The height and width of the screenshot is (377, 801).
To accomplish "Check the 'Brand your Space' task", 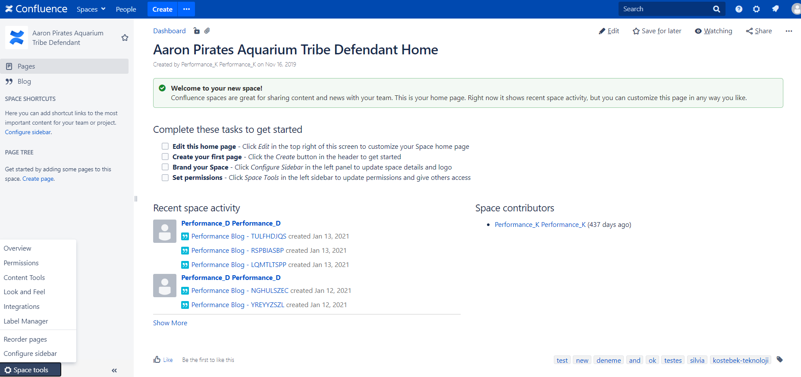I will tap(165, 167).
